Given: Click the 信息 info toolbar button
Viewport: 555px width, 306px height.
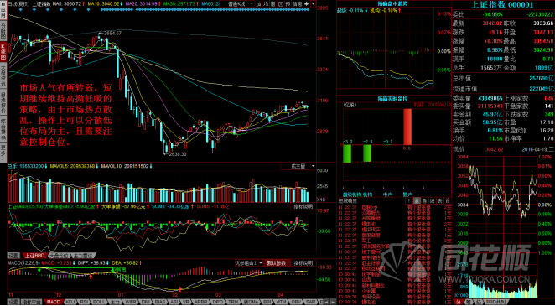Looking at the screenshot, I should pos(298,3).
